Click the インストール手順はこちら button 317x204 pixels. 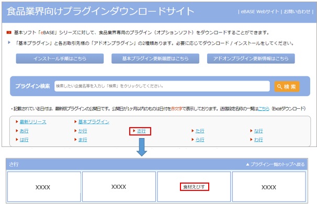(x=60, y=59)
